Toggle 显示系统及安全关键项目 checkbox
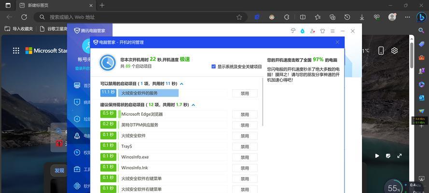Viewport: 429px width, 193px height. [x=214, y=67]
